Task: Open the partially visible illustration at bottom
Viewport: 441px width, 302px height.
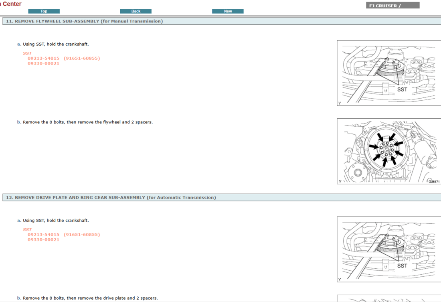Action: point(388,299)
